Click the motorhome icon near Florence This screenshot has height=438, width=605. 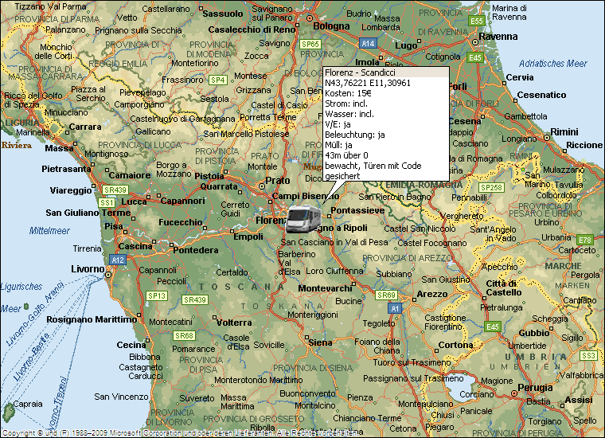(302, 218)
